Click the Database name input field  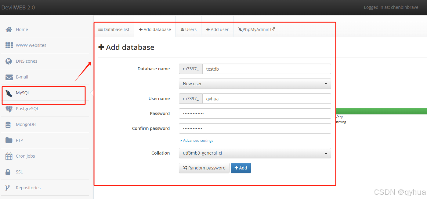point(266,69)
